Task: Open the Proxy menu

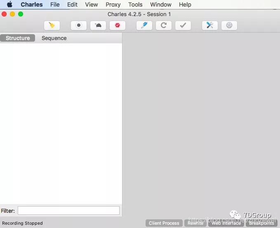Action: (113, 5)
